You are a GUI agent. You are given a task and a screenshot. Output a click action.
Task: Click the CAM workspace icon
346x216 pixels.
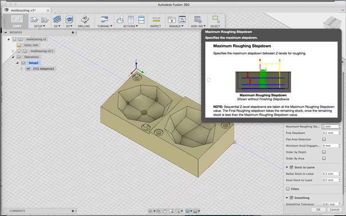coord(17,19)
